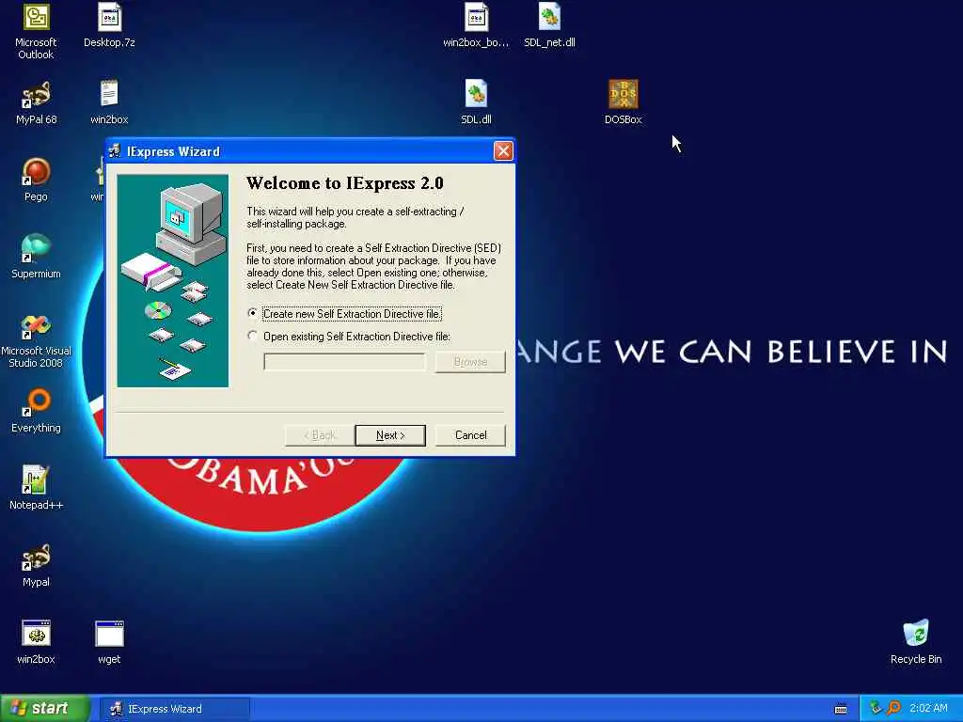Open the Windows Start menu
Viewport: 963px width, 722px height.
[x=45, y=709]
